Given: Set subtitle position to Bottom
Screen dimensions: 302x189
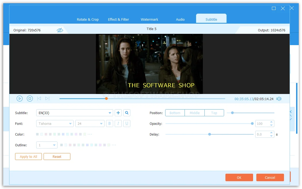Looking at the screenshot, I should (175, 113).
